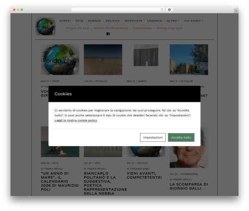Click the SPORT category label
This screenshot has width=249, height=211.
(56, 81)
